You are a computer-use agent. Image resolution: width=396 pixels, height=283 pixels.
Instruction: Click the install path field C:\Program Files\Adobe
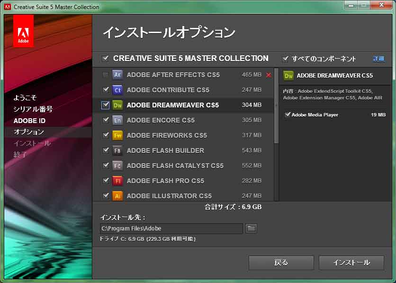171,229
